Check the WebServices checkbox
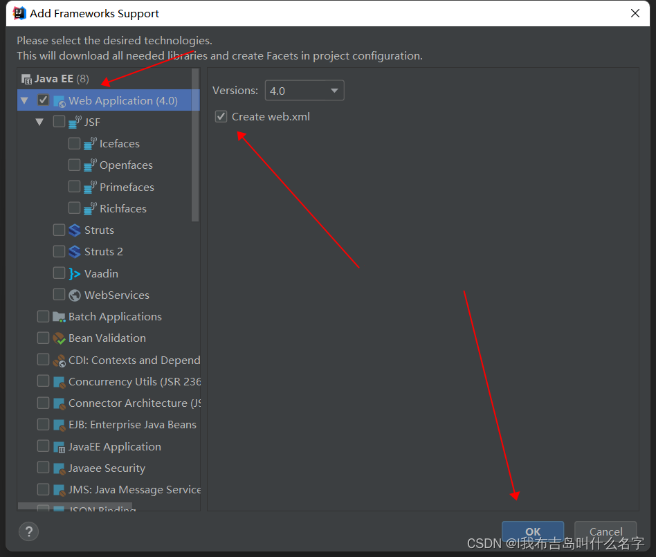 tap(59, 295)
